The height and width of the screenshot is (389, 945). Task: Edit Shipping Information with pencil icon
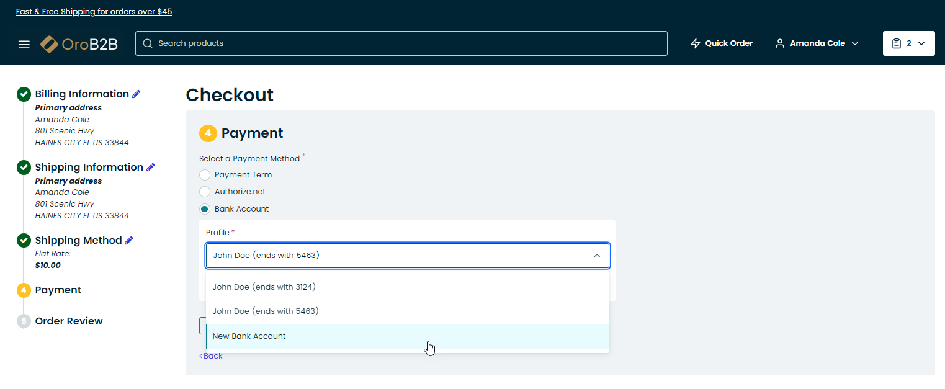tap(151, 168)
